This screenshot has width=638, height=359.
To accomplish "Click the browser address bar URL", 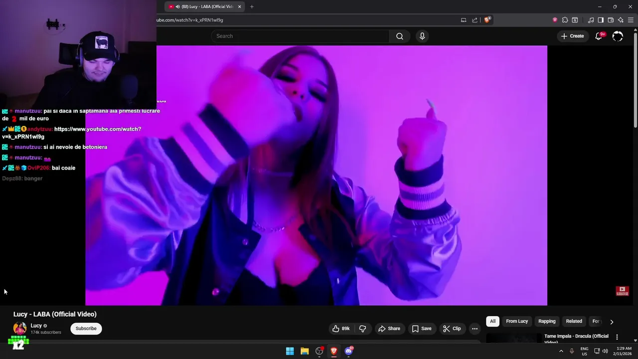I will [x=190, y=20].
